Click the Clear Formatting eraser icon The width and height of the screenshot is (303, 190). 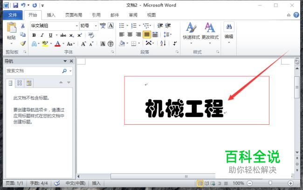click(x=91, y=35)
